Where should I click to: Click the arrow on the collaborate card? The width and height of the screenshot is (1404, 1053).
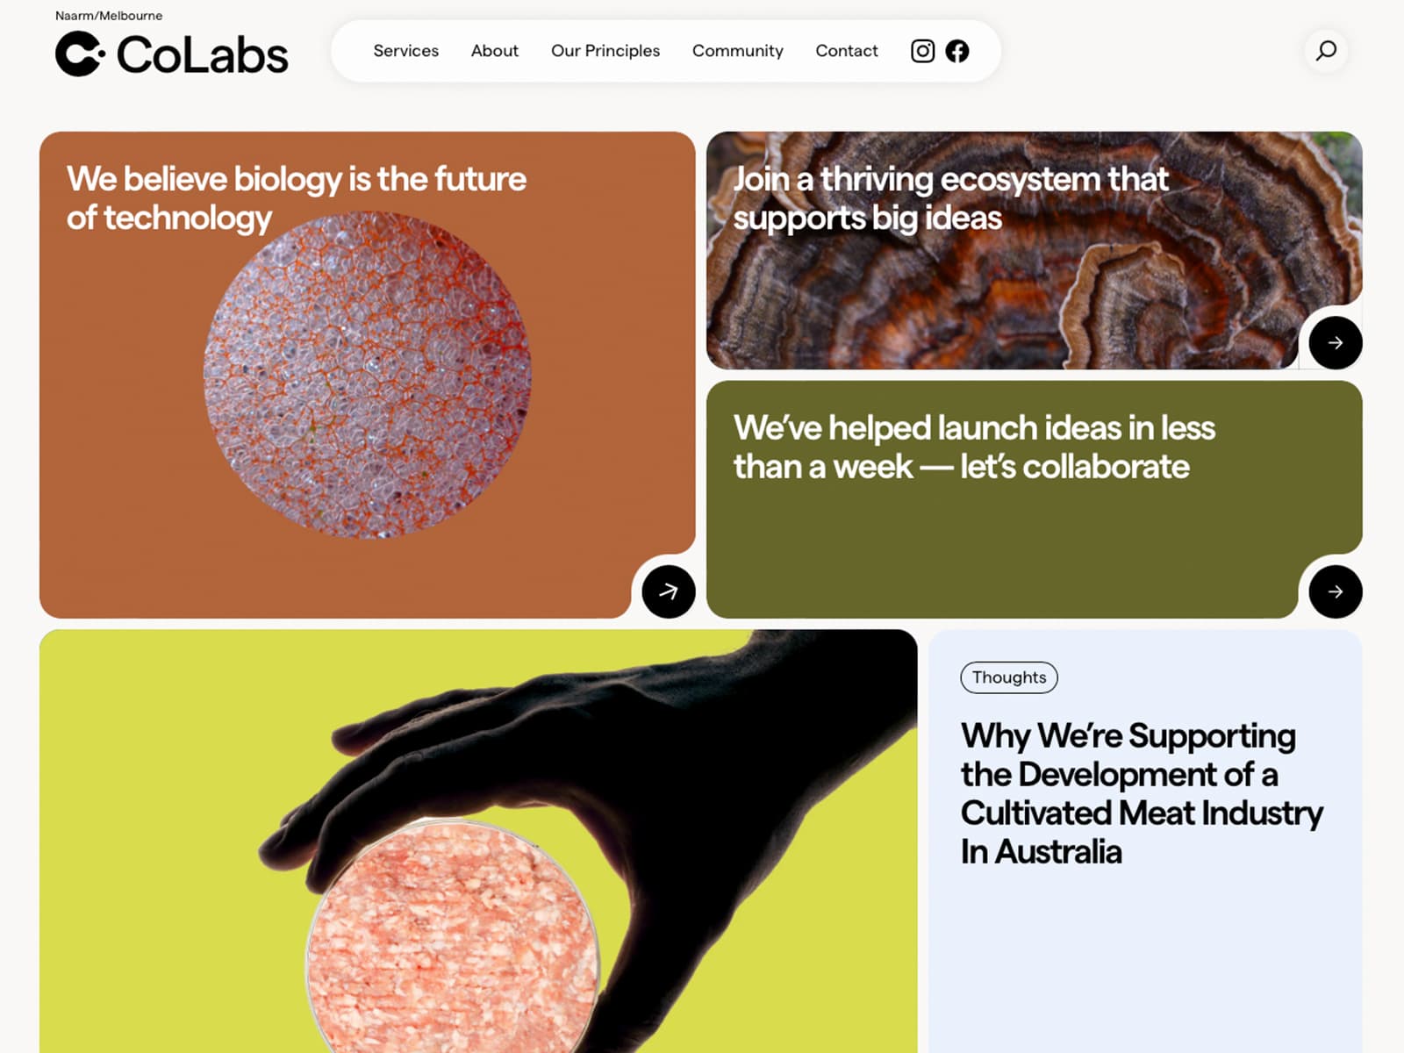point(1335,591)
